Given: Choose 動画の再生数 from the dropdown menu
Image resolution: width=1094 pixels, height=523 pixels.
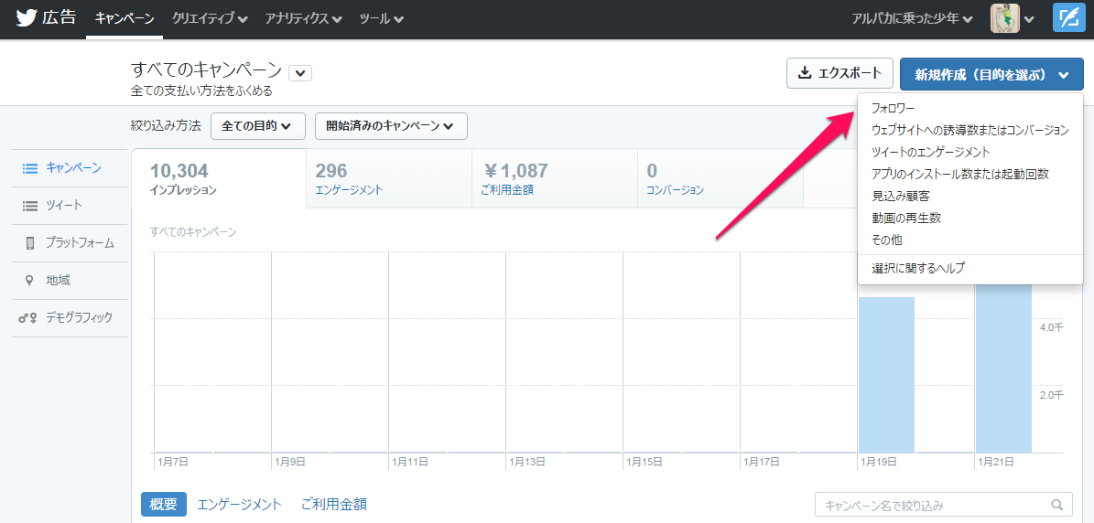Looking at the screenshot, I should pos(905,219).
